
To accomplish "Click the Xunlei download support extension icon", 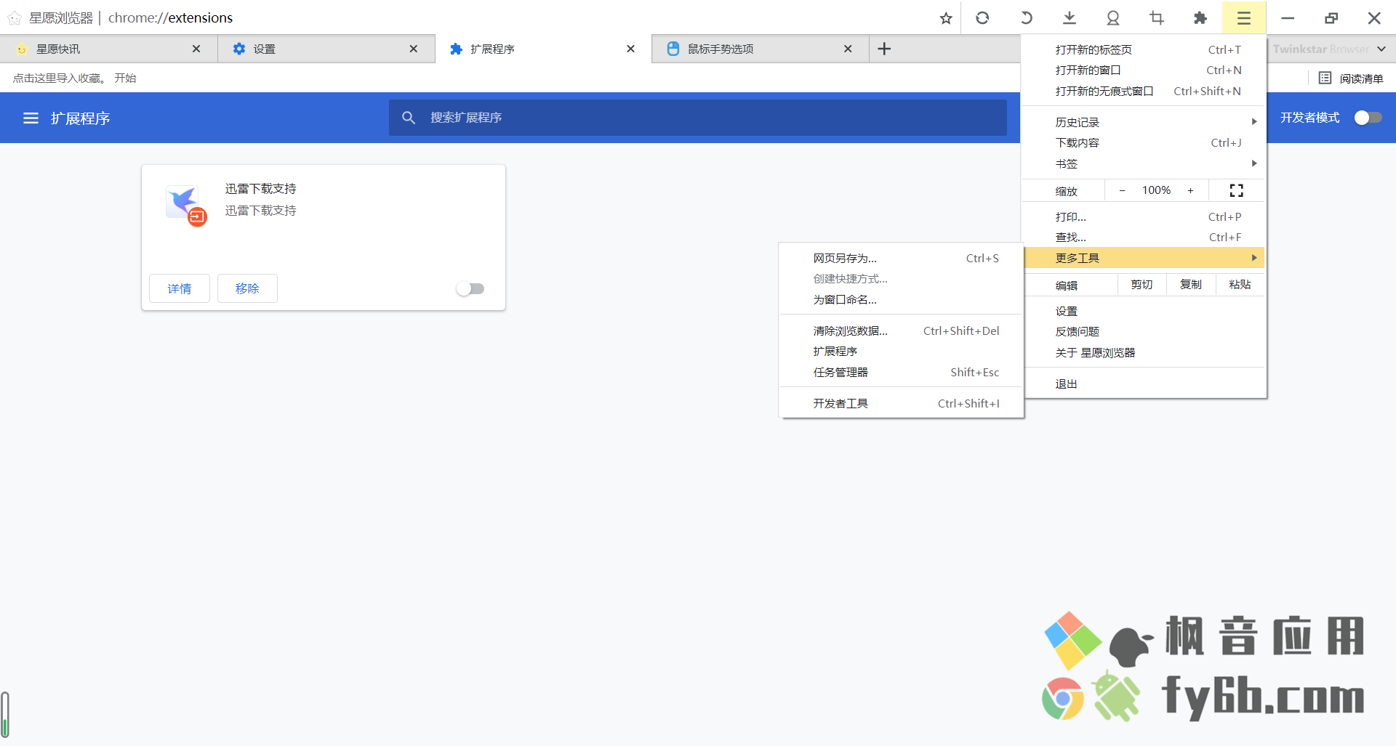I will pos(186,205).
